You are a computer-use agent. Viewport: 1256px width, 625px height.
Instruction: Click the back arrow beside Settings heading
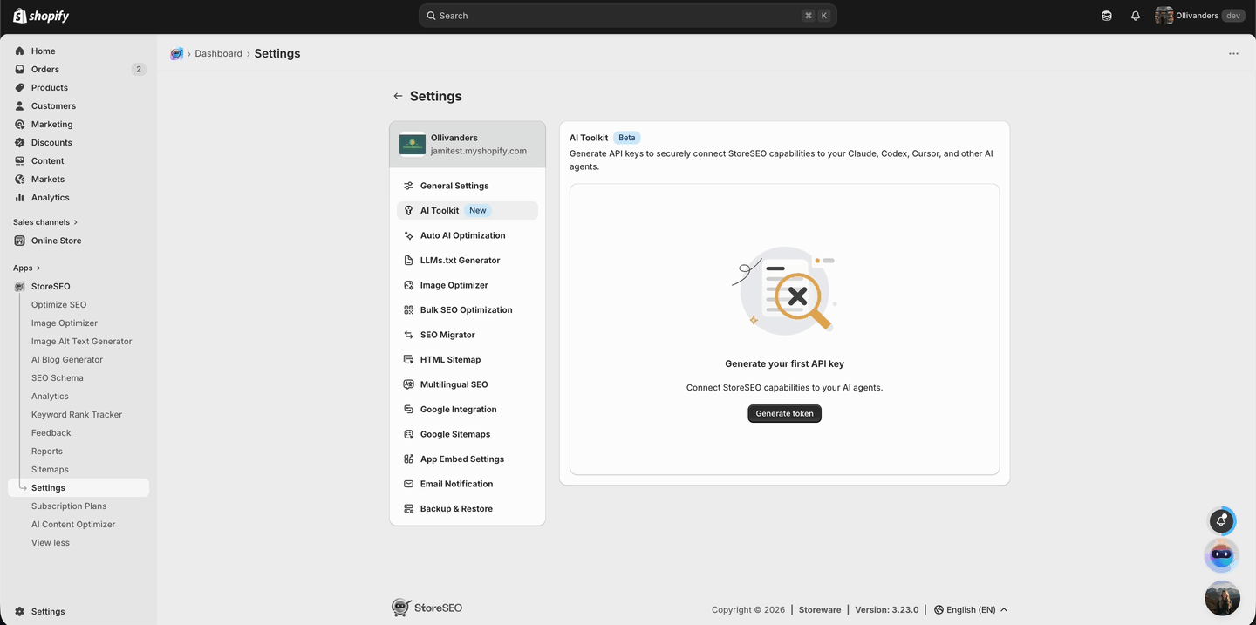tap(398, 96)
